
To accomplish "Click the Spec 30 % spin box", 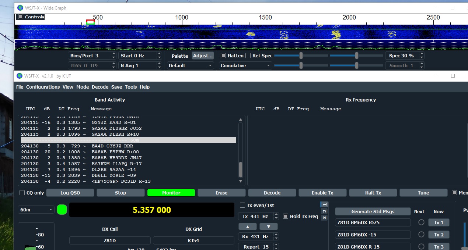I will point(405,56).
